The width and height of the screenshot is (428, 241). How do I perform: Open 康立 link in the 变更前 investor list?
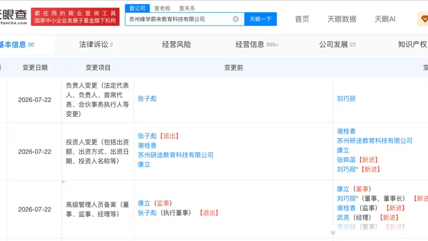pyautogui.click(x=144, y=164)
